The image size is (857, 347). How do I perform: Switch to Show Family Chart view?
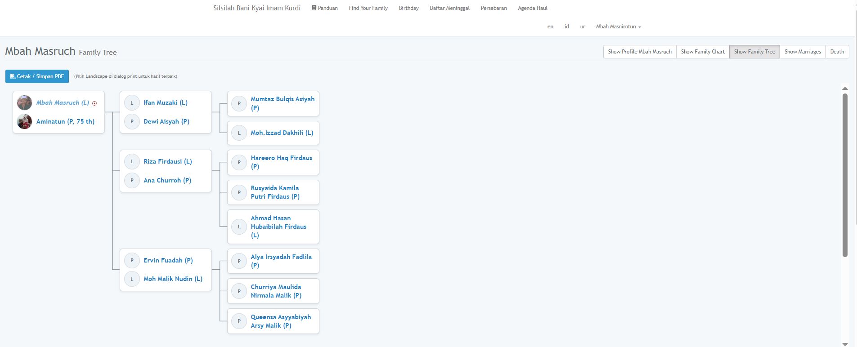(x=702, y=52)
